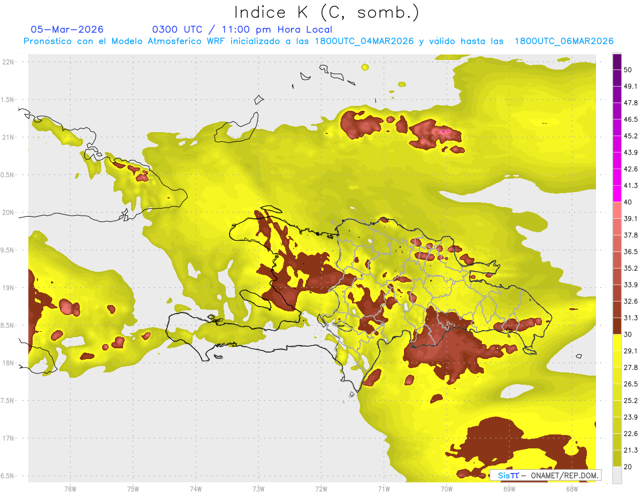Click the 75W longitude axis label
The width and height of the screenshot is (642, 496).
[133, 489]
